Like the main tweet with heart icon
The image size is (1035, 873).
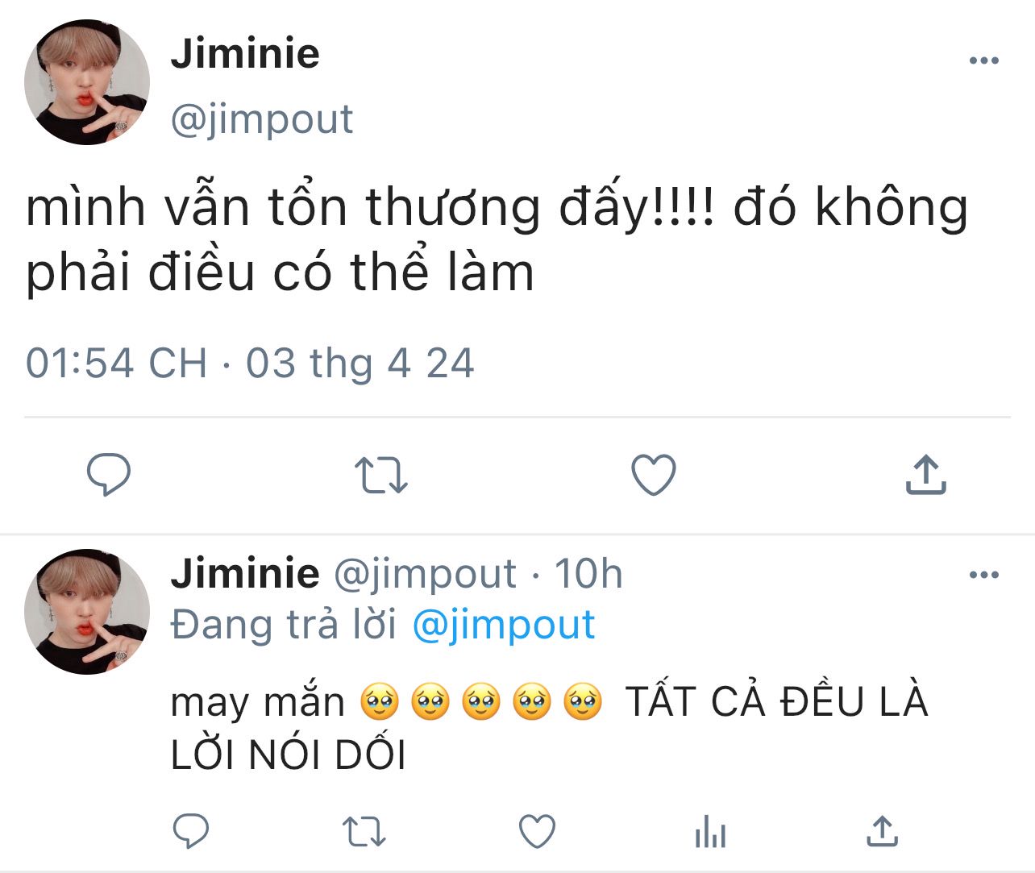[x=653, y=475]
